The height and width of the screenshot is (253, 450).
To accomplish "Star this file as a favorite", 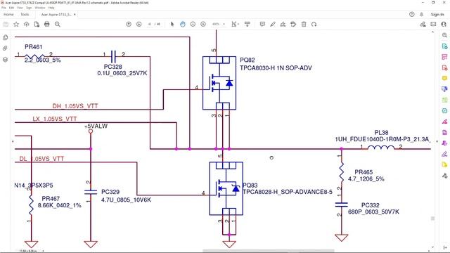I will click(x=16, y=25).
